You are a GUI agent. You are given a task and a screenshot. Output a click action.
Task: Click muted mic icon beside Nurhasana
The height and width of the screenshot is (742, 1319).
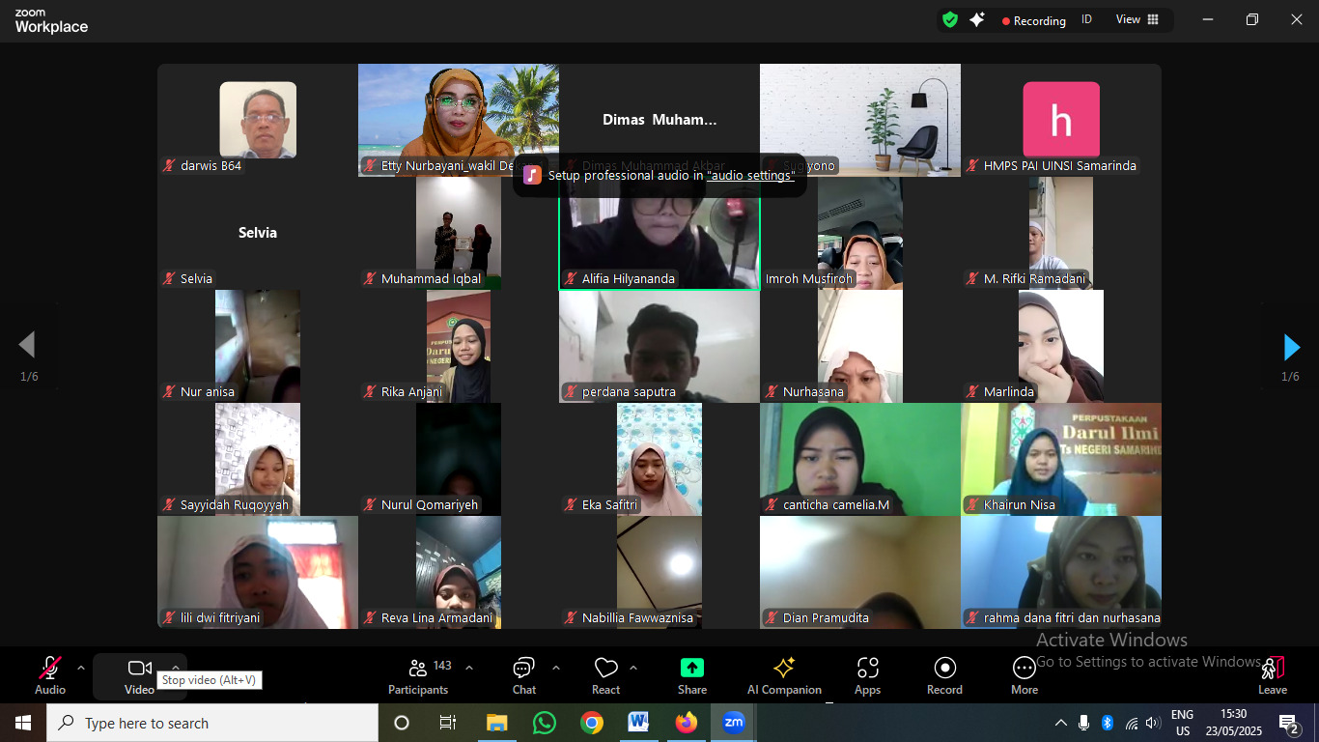[772, 391]
